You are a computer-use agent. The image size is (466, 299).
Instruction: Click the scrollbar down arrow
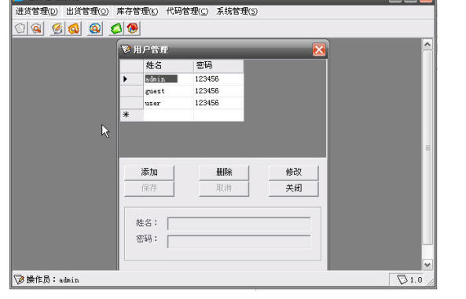[427, 264]
